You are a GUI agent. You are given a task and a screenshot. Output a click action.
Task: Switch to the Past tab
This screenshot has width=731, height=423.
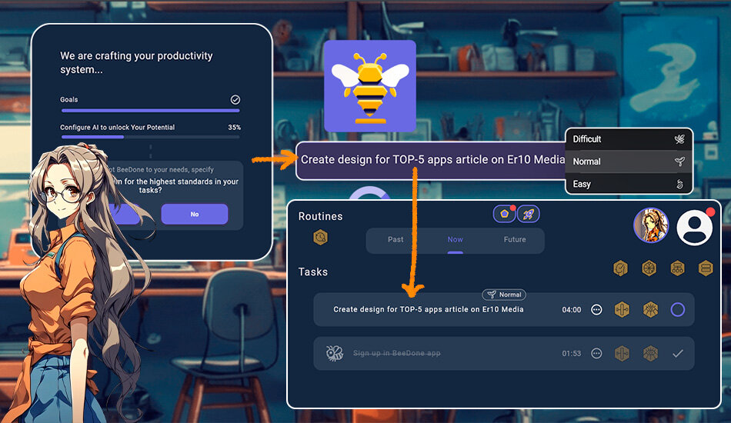coord(396,239)
